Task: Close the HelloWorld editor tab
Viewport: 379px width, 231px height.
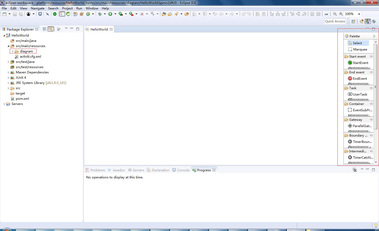Action: click(111, 29)
